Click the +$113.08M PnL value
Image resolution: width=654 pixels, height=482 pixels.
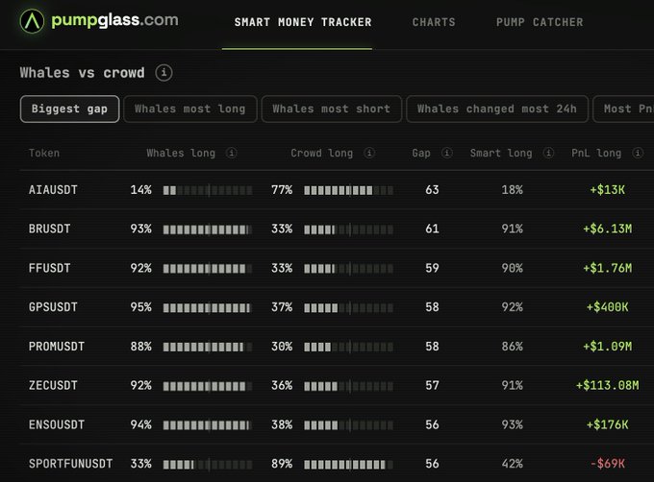click(x=607, y=385)
